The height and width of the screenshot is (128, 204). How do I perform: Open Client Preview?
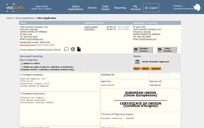[x=167, y=50]
